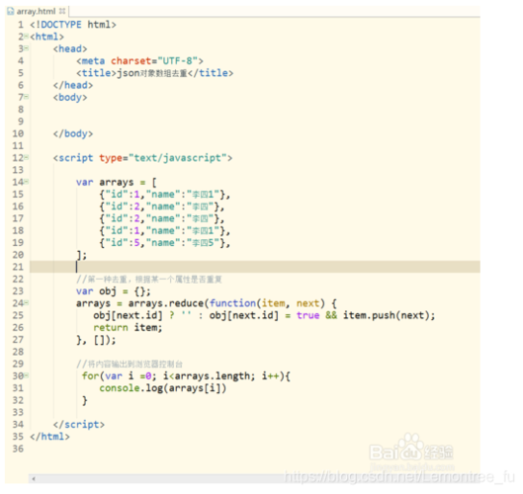
Task: Click the var obj declaration line
Action: pyautogui.click(x=114, y=291)
